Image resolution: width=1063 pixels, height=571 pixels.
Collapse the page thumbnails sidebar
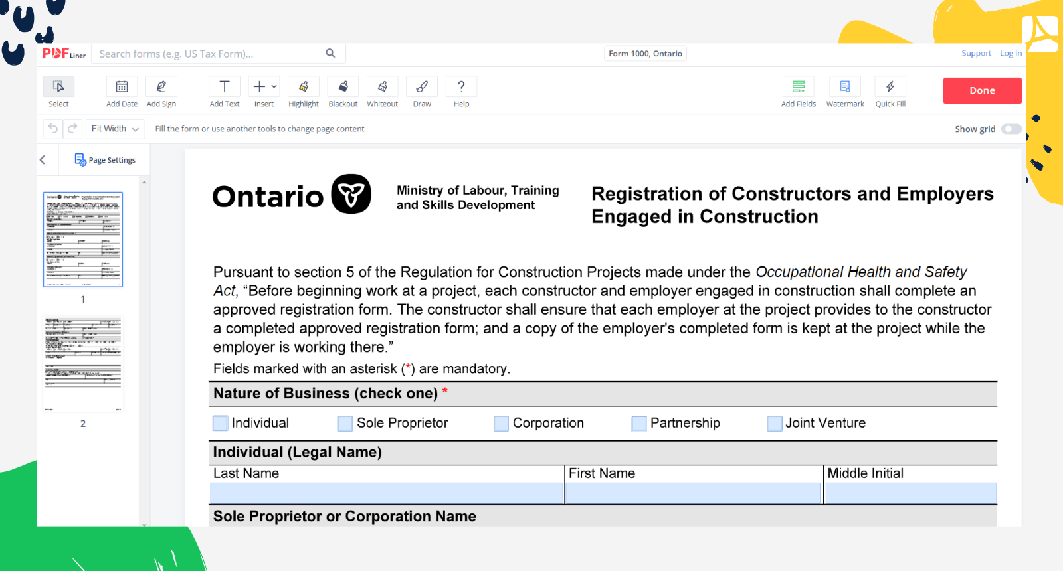[x=43, y=160]
